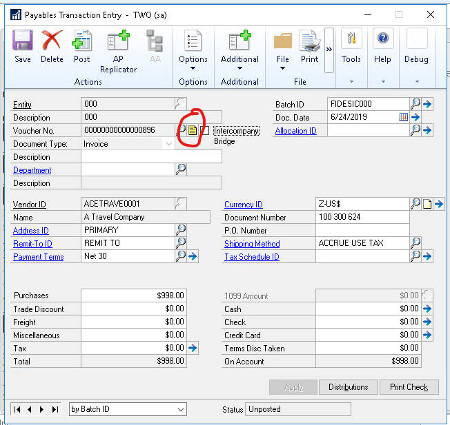Toggle the Intercompany Bridge checkbox
450x425 pixels.
(x=204, y=131)
